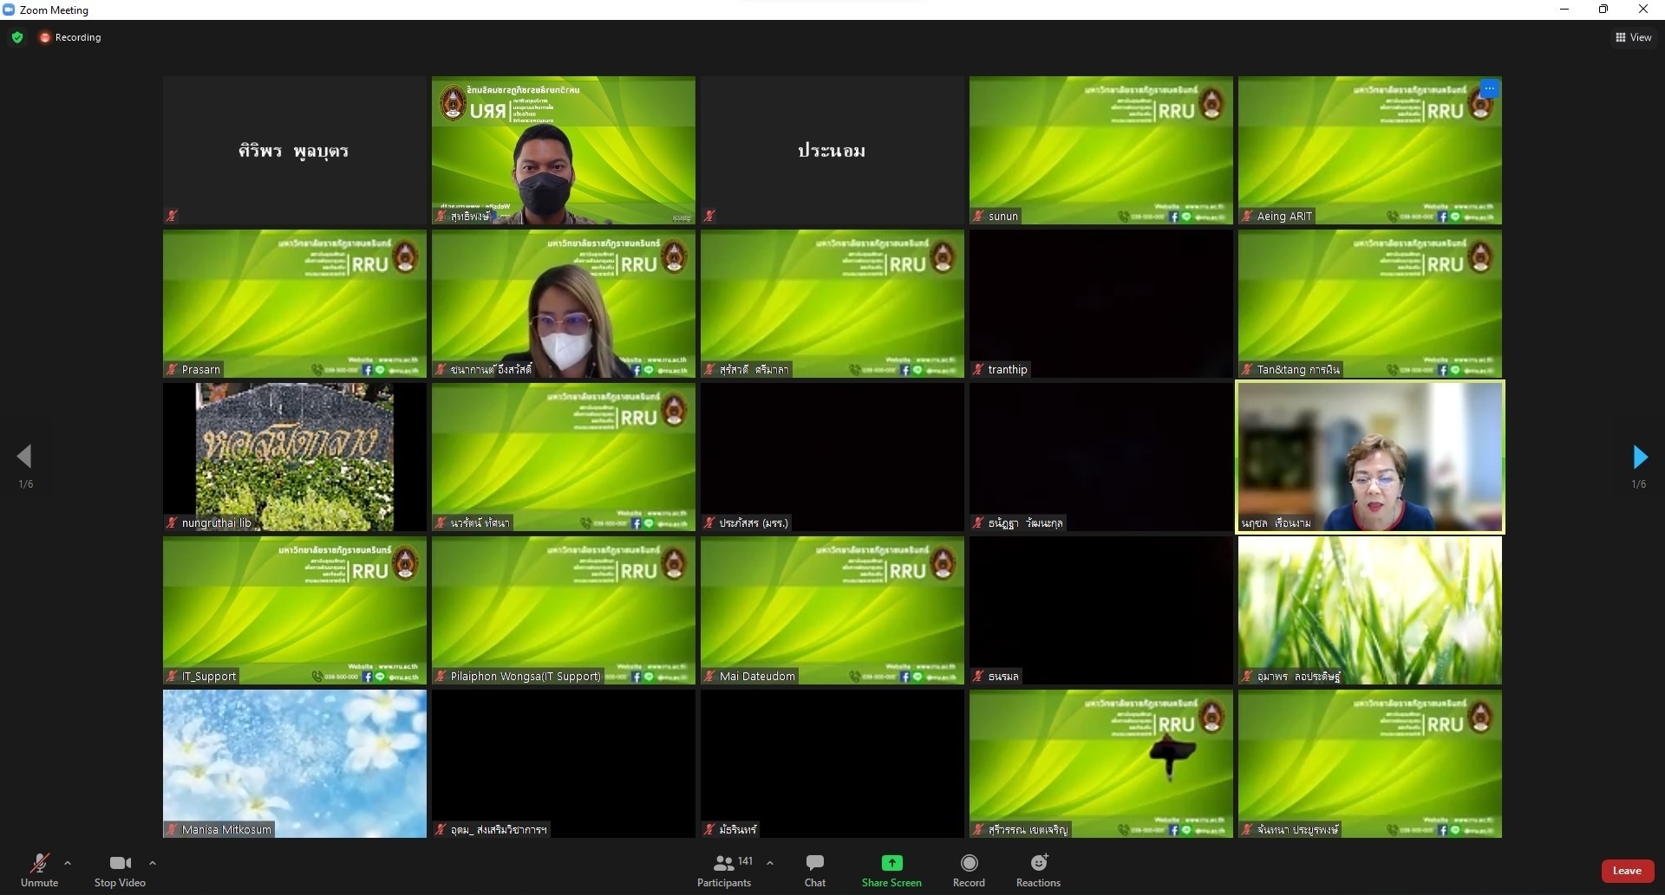Select the masked man video tile
The width and height of the screenshot is (1665, 895).
(x=564, y=151)
